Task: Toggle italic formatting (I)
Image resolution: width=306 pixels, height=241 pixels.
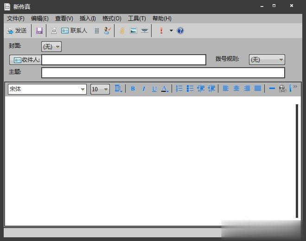Action: click(144, 89)
